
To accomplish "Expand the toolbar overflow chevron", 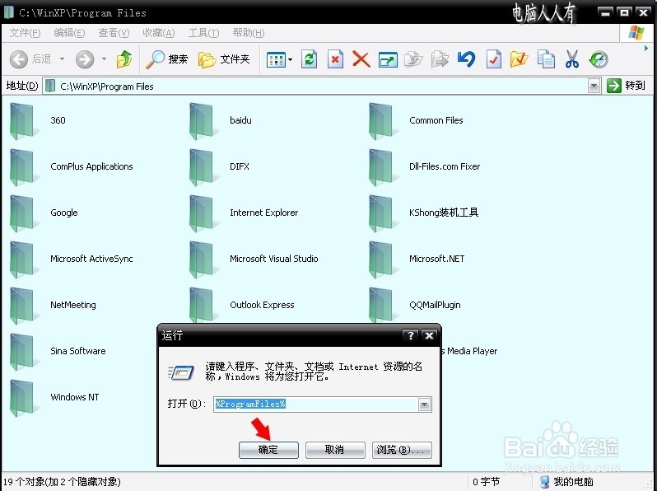I will tap(645, 49).
